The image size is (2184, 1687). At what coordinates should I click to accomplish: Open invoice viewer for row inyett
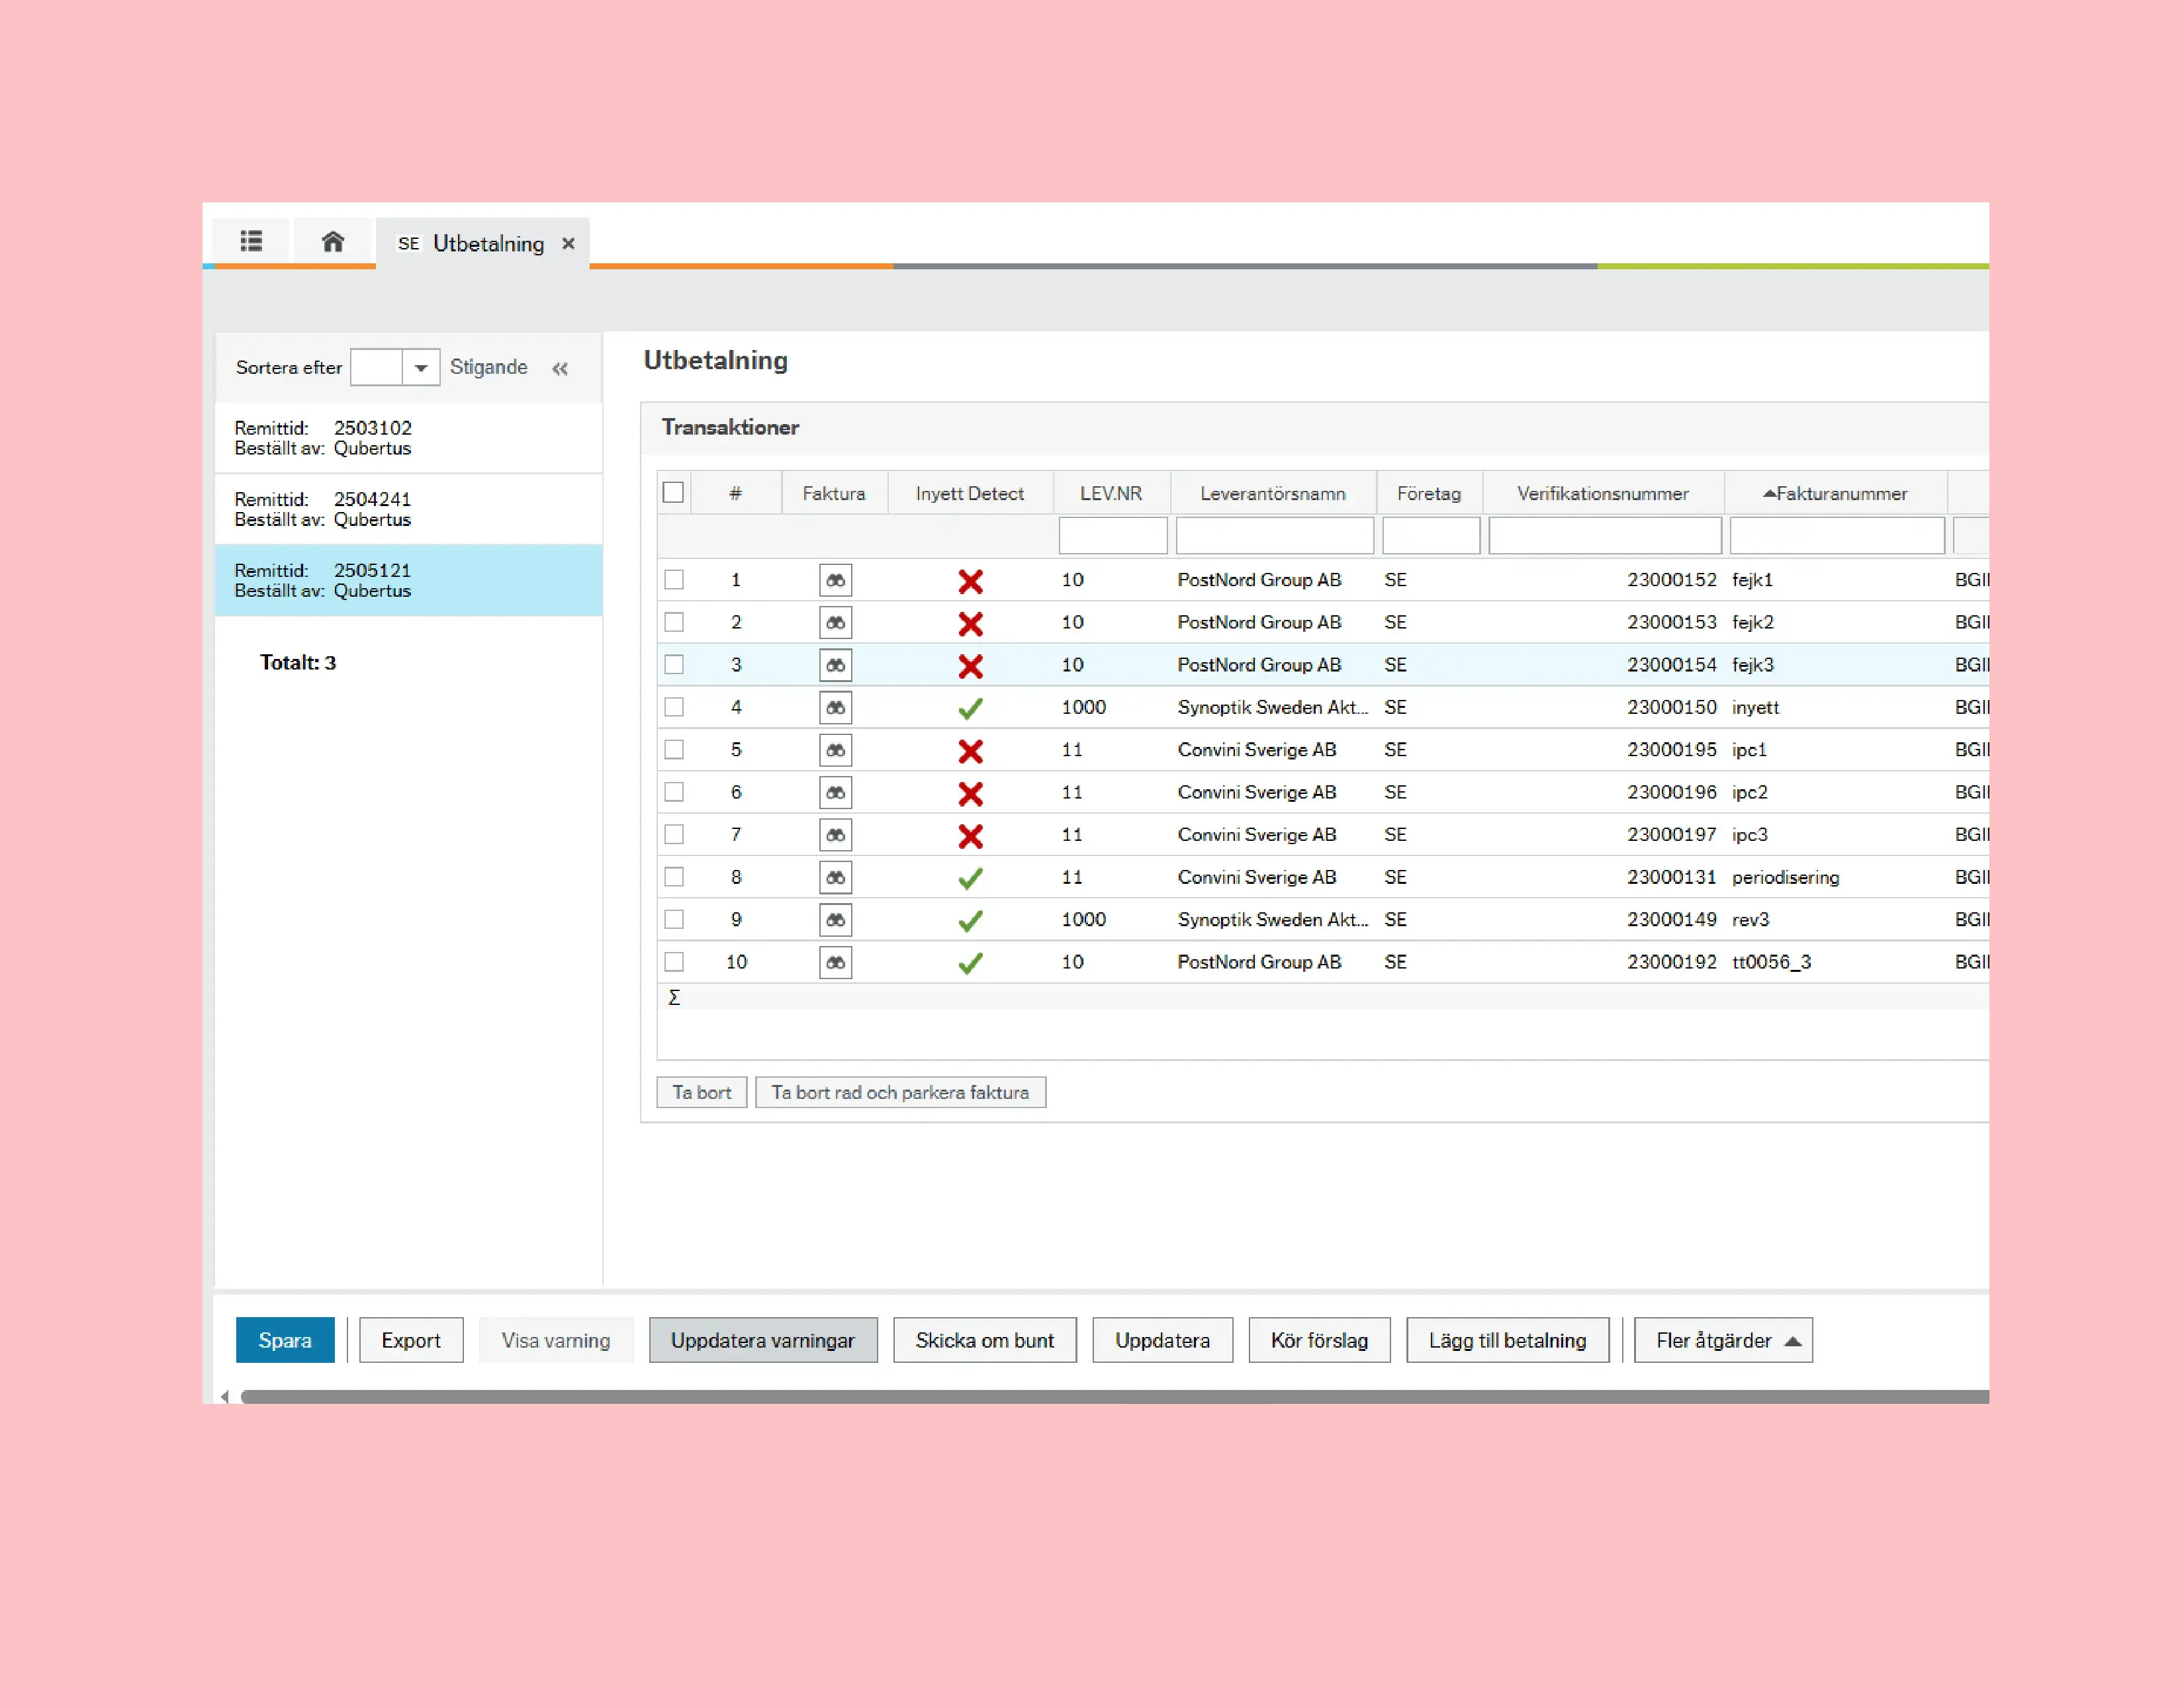[x=835, y=708]
